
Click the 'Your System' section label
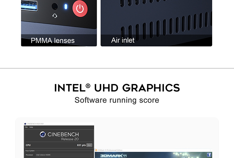click(30, 151)
